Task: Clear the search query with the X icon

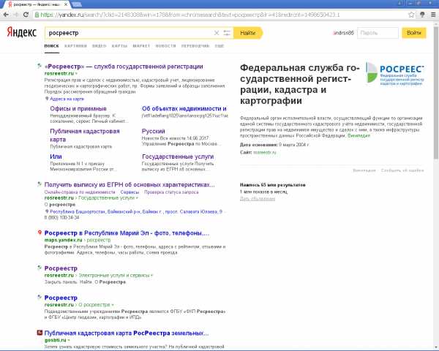Action: [x=217, y=33]
